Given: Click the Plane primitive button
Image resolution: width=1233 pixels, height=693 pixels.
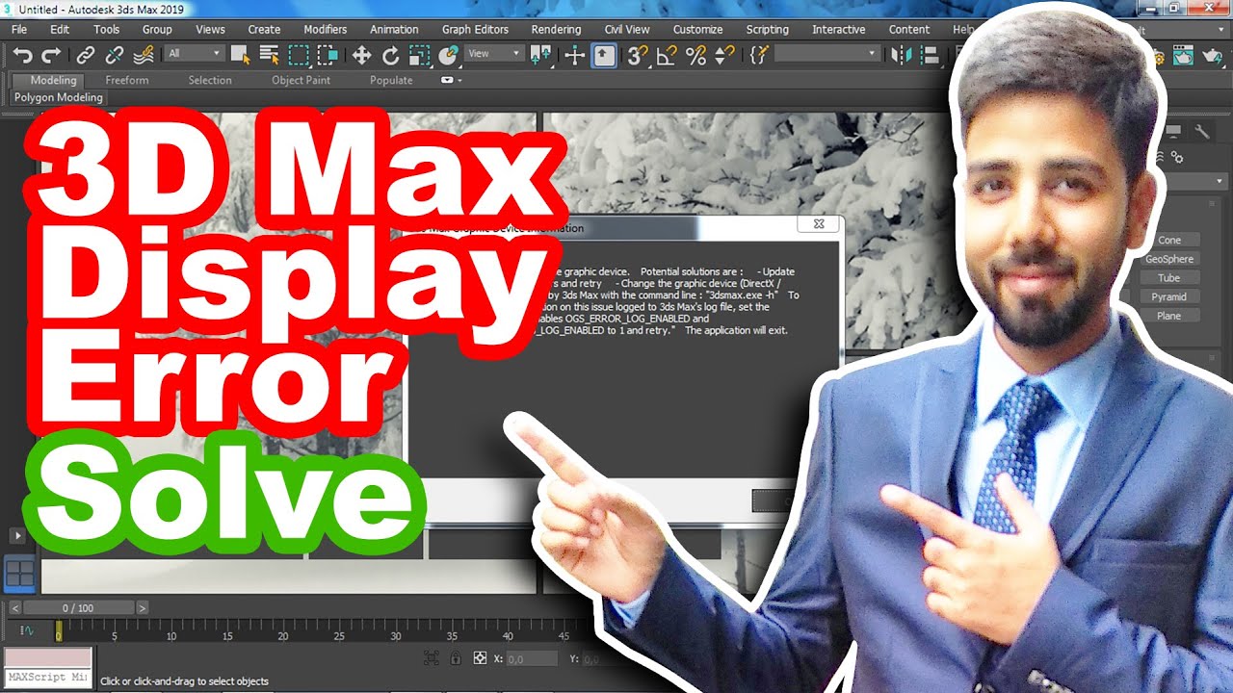Looking at the screenshot, I should tap(1168, 316).
